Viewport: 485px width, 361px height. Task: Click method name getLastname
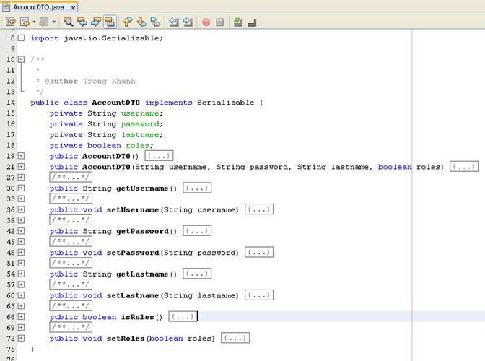click(142, 274)
